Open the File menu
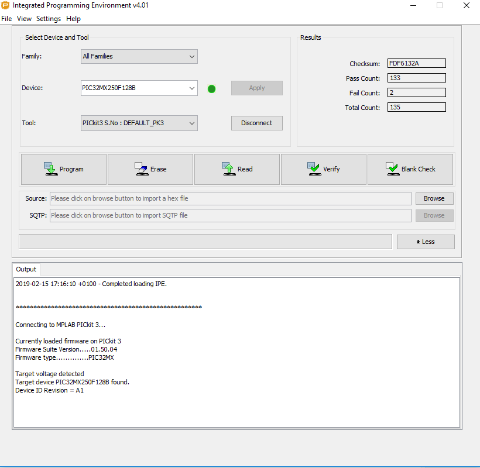The image size is (480, 468). coord(6,19)
